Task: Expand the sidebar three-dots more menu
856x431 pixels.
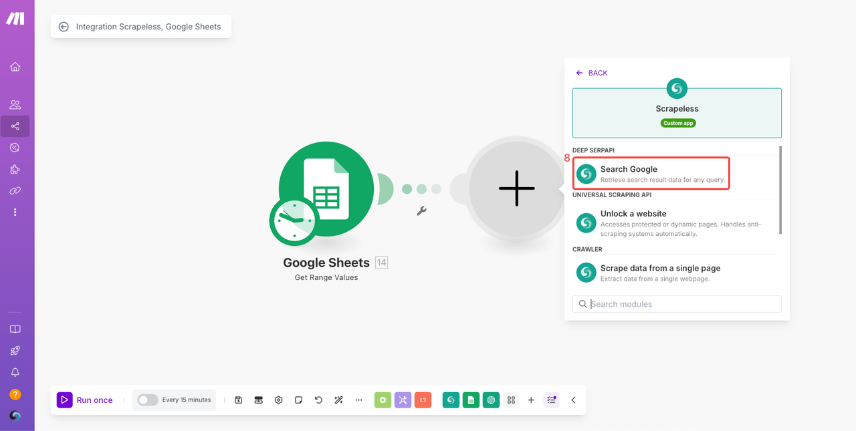Action: [x=15, y=212]
